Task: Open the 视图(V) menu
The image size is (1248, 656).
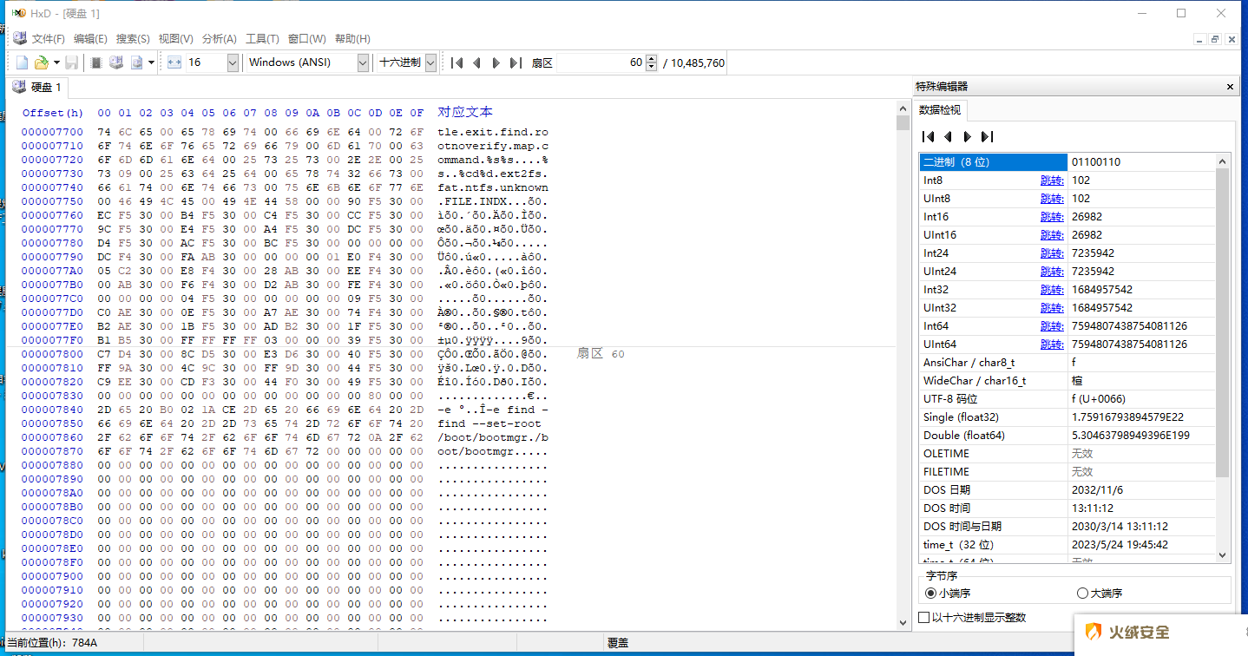Action: coord(175,39)
